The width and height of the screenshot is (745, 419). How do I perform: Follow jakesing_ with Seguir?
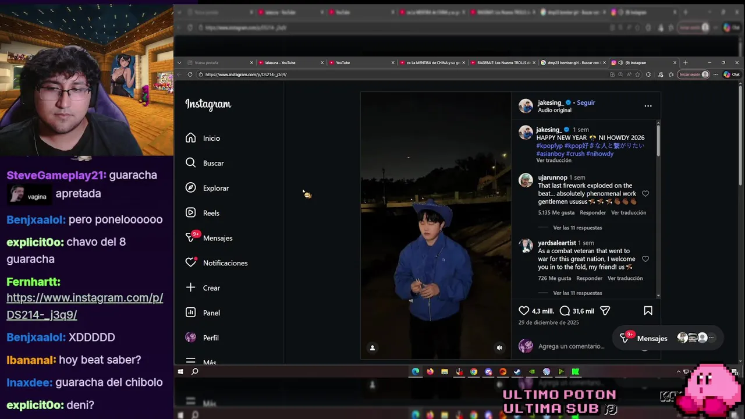click(x=586, y=102)
